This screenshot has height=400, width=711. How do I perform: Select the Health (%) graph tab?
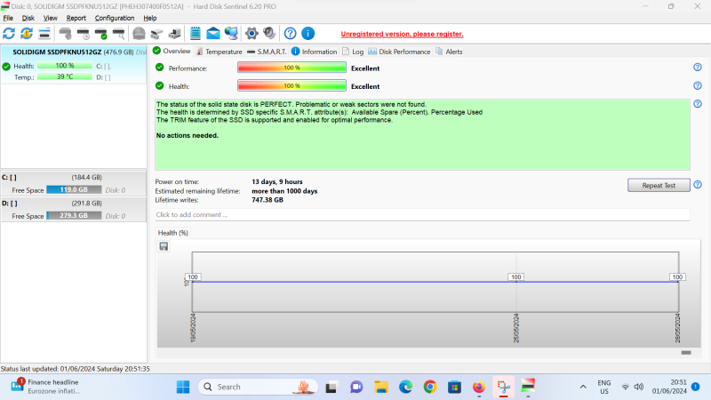click(172, 233)
